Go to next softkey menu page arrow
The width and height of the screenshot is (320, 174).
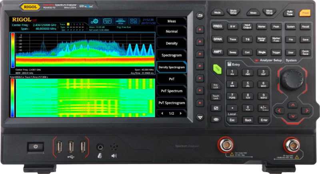coord(181,113)
